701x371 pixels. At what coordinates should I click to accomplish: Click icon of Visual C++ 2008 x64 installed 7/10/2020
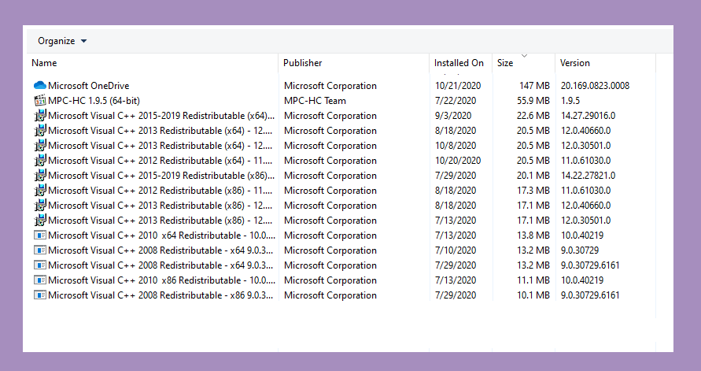pos(40,250)
